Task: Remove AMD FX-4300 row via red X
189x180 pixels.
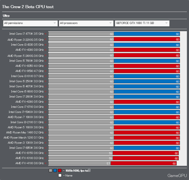Action: point(45,50)
